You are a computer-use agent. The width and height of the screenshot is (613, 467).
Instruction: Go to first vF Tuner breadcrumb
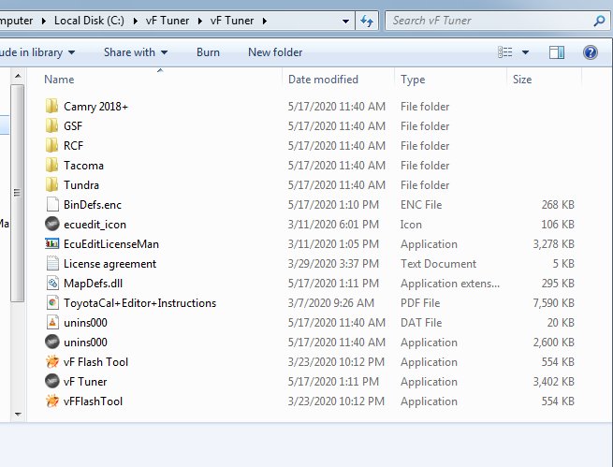click(168, 21)
